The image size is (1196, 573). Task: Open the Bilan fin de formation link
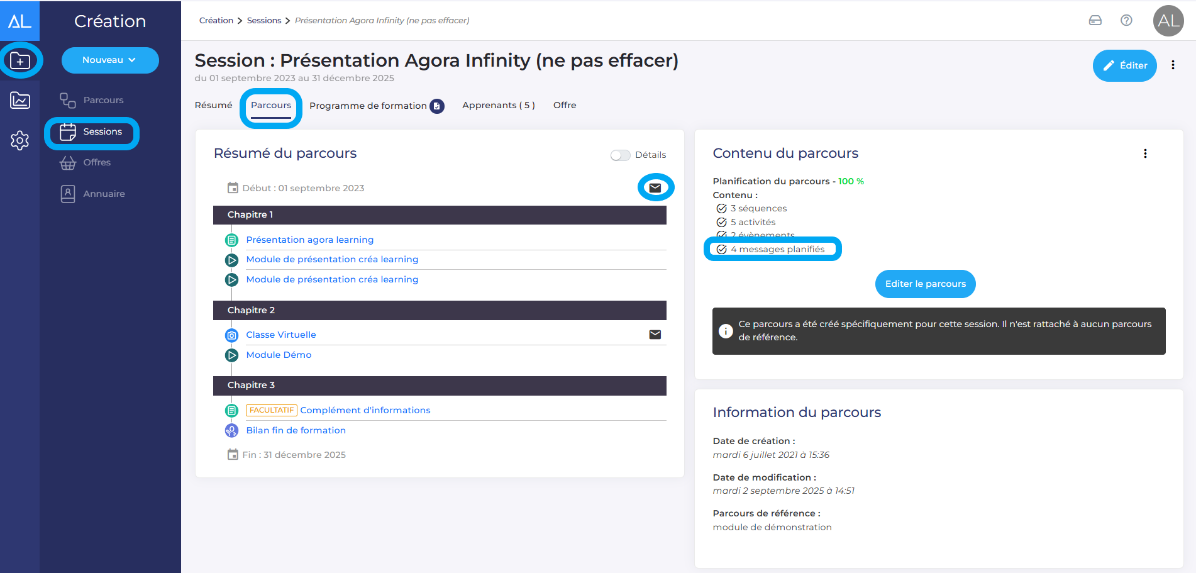(x=296, y=430)
